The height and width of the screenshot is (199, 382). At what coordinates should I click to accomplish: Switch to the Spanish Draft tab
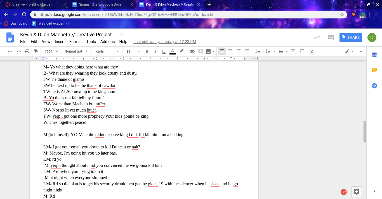(x=102, y=4)
